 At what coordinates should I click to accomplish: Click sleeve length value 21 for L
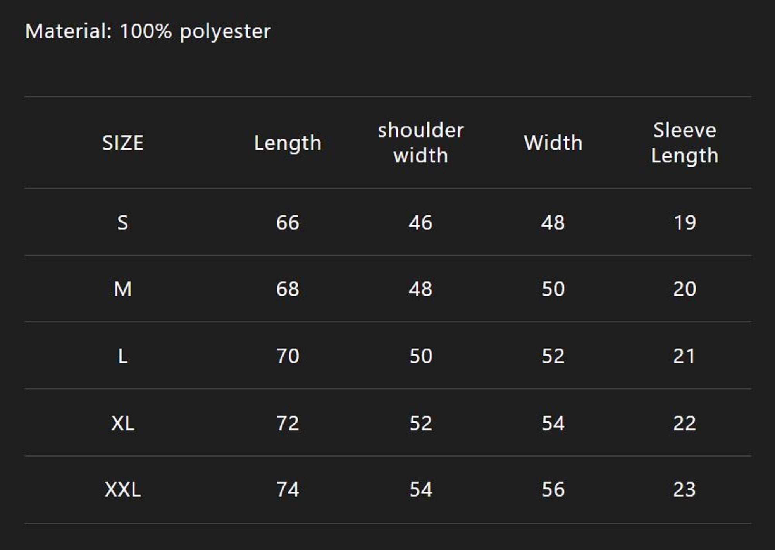coord(685,356)
